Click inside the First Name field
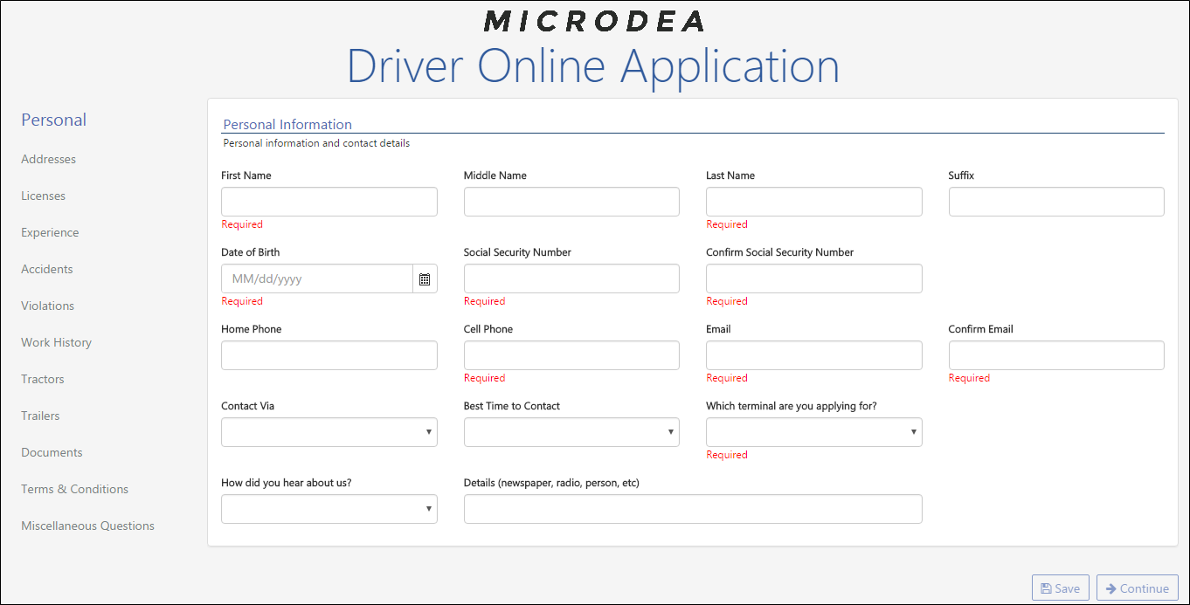 coord(329,201)
